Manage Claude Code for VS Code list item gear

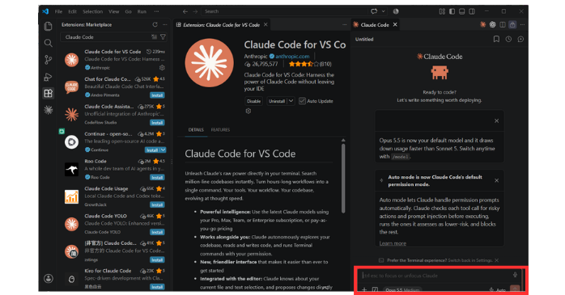click(x=162, y=68)
